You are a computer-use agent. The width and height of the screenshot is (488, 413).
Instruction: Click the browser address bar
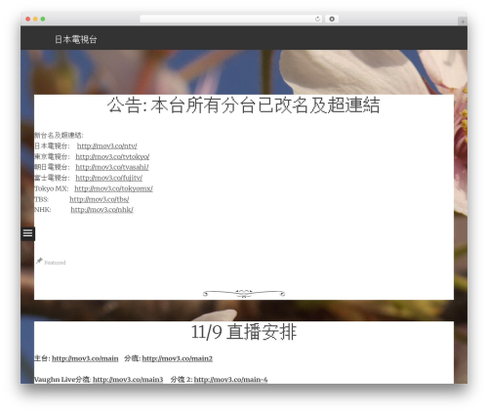click(230, 20)
